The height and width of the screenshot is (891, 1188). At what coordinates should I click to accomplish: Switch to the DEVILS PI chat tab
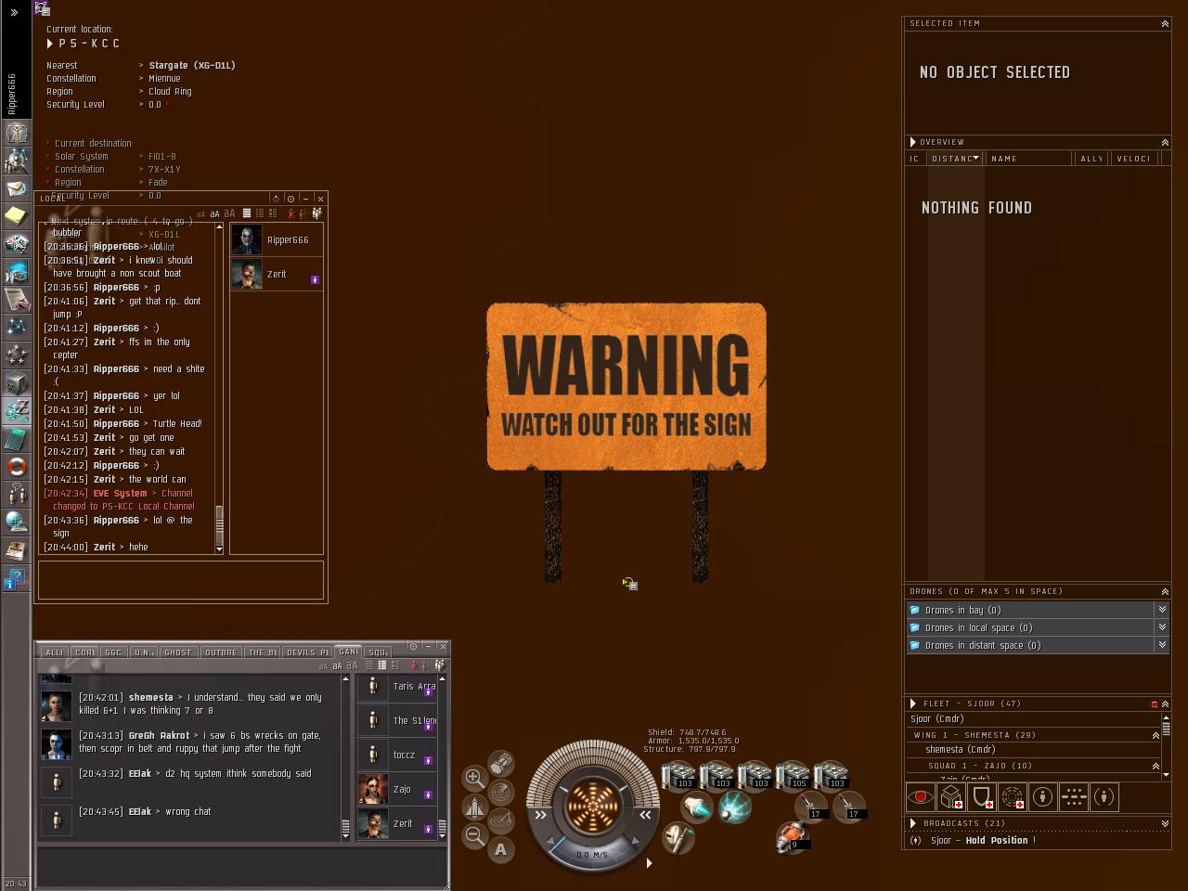307,652
